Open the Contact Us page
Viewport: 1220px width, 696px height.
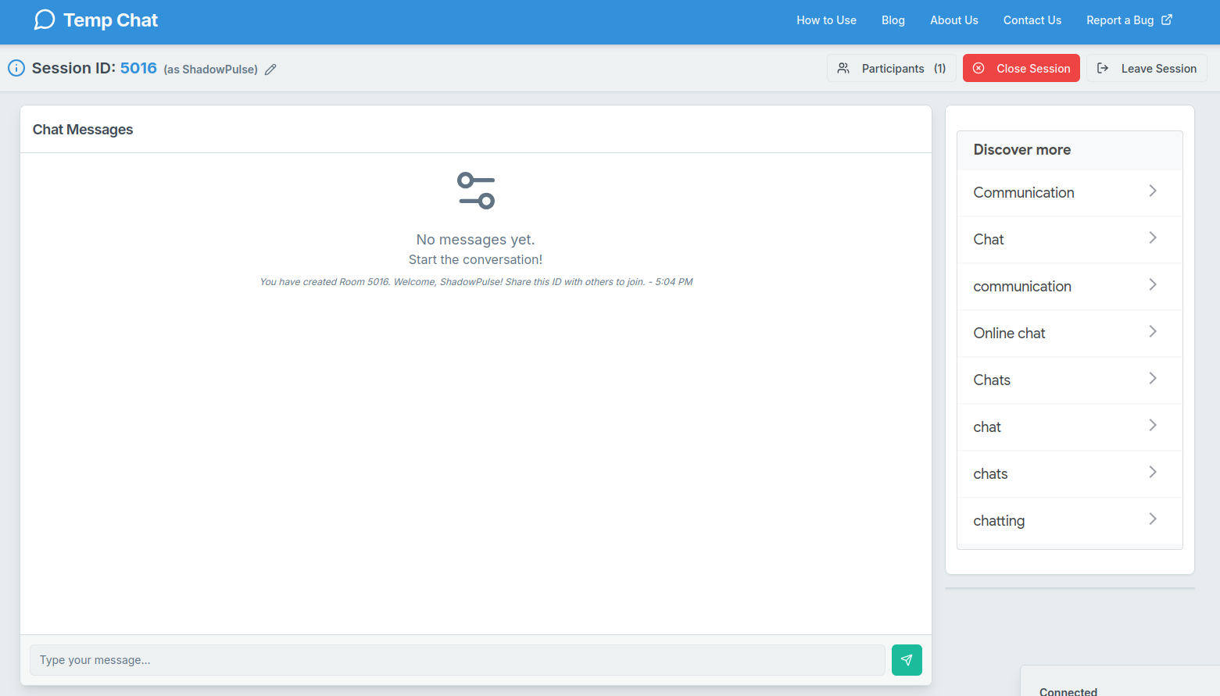[x=1032, y=20]
